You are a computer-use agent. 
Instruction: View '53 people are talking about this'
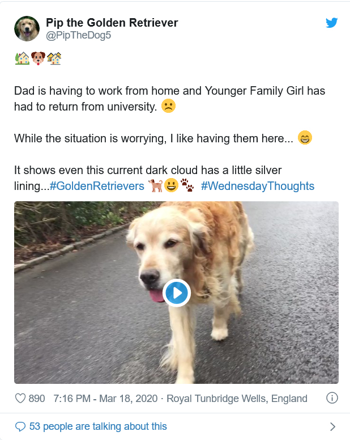[98, 426]
